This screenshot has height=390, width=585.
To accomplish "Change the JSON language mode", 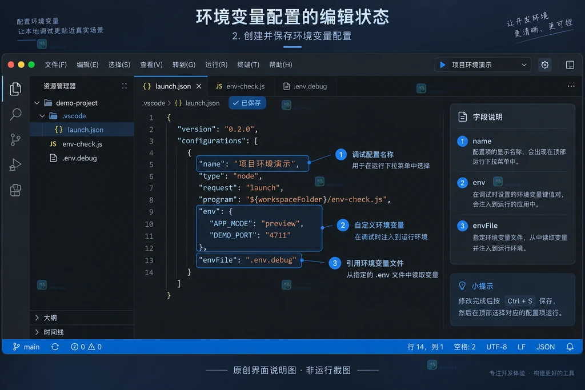I will click(x=545, y=347).
